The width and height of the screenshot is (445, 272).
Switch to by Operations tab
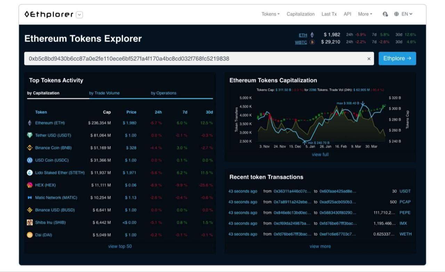163,93
